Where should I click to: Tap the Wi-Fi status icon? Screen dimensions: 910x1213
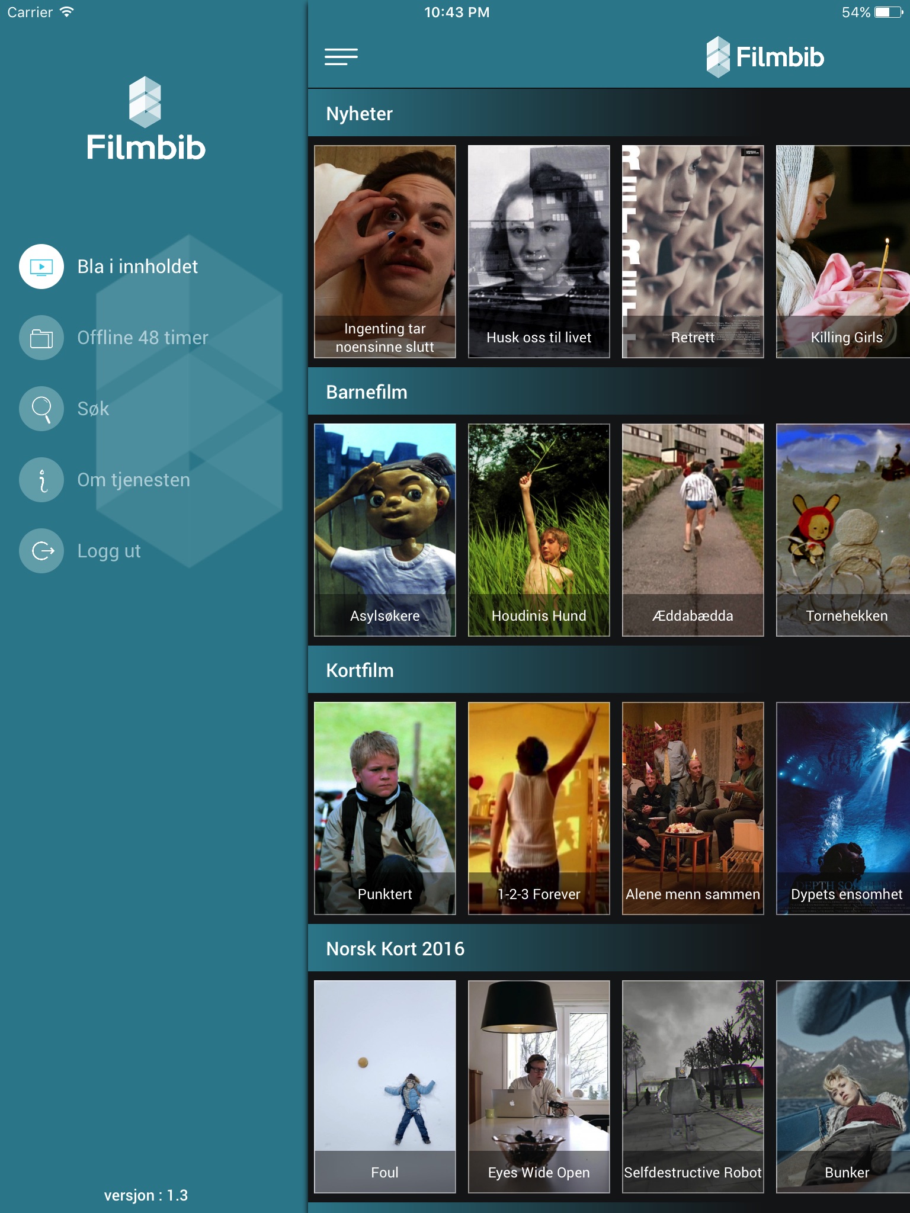click(67, 12)
